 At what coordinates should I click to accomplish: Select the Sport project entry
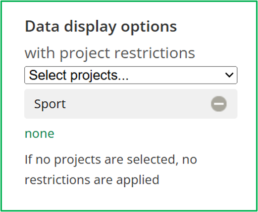point(131,104)
